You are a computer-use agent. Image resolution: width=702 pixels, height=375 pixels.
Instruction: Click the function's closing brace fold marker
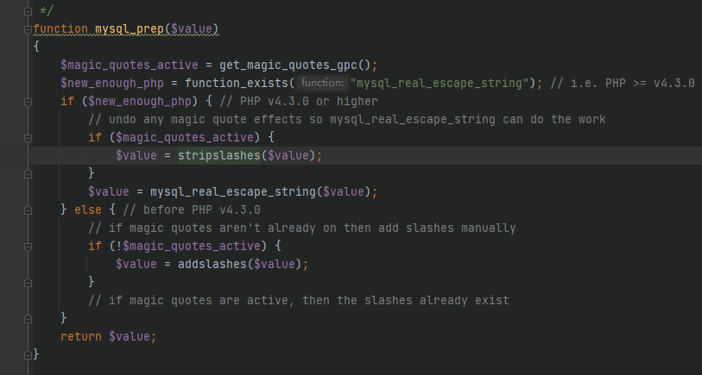pyautogui.click(x=28, y=355)
